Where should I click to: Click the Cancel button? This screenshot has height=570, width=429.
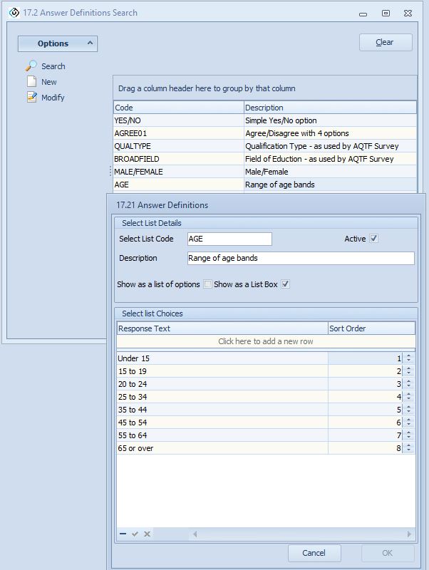point(314,553)
